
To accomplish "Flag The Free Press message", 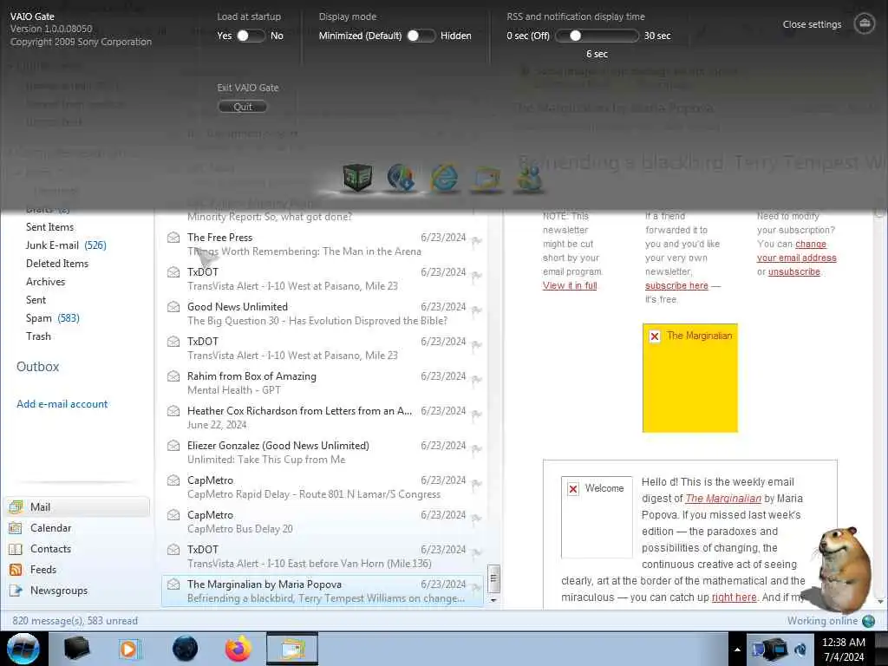I will tap(477, 241).
